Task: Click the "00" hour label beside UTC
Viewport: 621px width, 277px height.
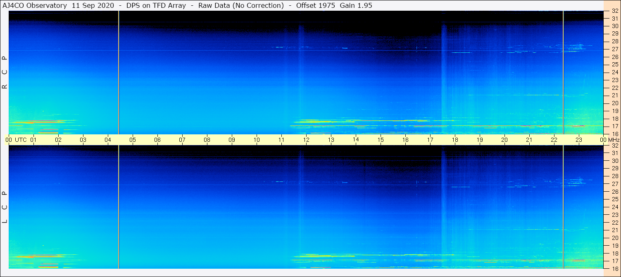Action: click(9, 140)
